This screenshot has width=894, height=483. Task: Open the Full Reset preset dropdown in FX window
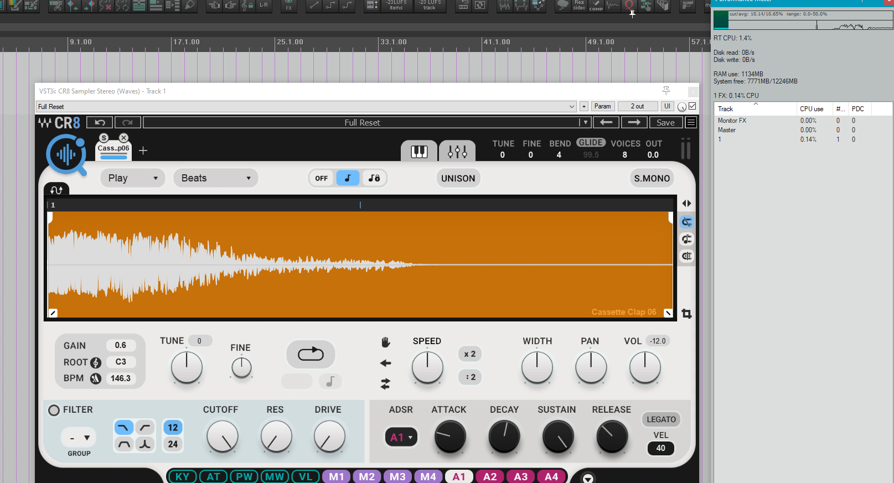(x=307, y=106)
